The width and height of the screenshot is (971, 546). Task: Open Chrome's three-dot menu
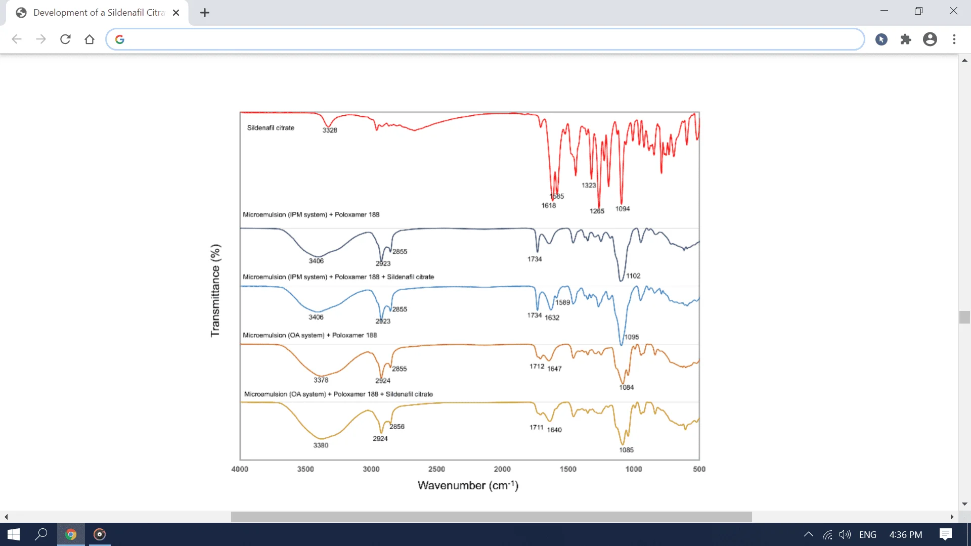pos(954,39)
